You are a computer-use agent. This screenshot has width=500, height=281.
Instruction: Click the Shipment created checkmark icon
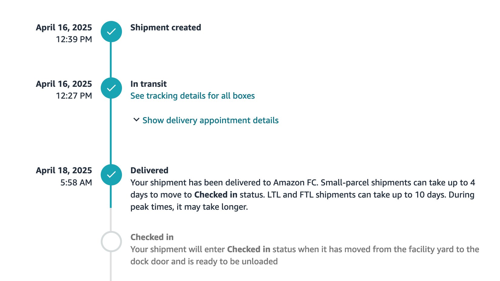[111, 32]
